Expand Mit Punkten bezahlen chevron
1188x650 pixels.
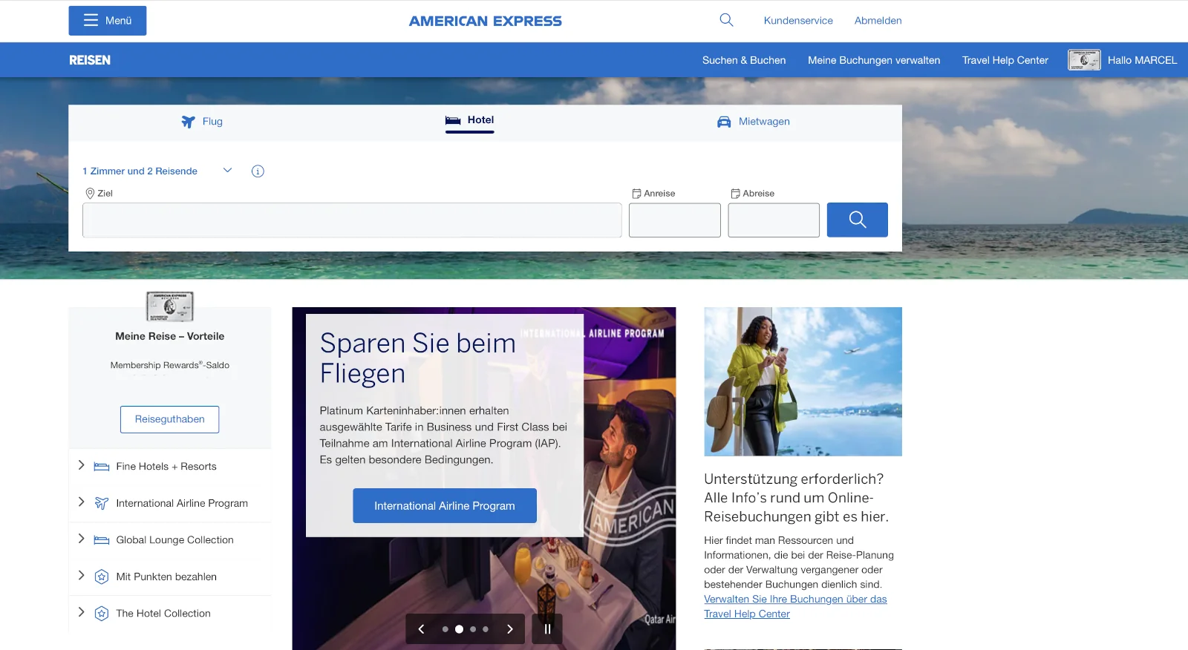tap(81, 576)
